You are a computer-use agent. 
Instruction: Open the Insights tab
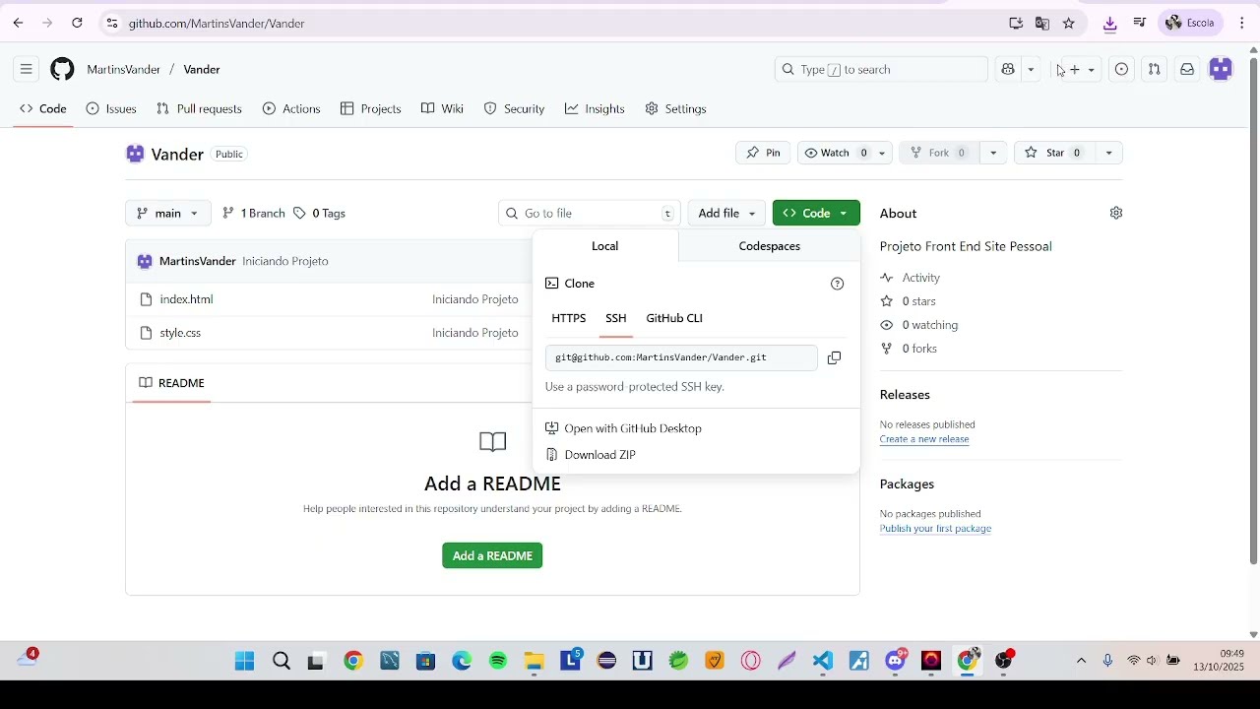[595, 108]
